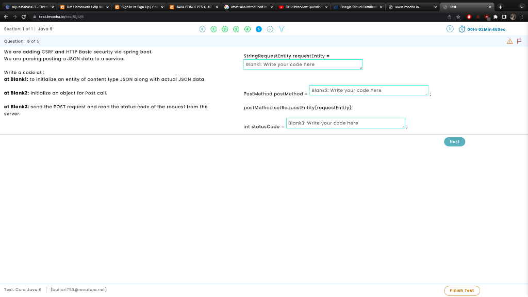The width and height of the screenshot is (528, 297).
Task: Click 'postMethod.setRequestEntity(requestEntity);' code line
Action: [x=298, y=108]
